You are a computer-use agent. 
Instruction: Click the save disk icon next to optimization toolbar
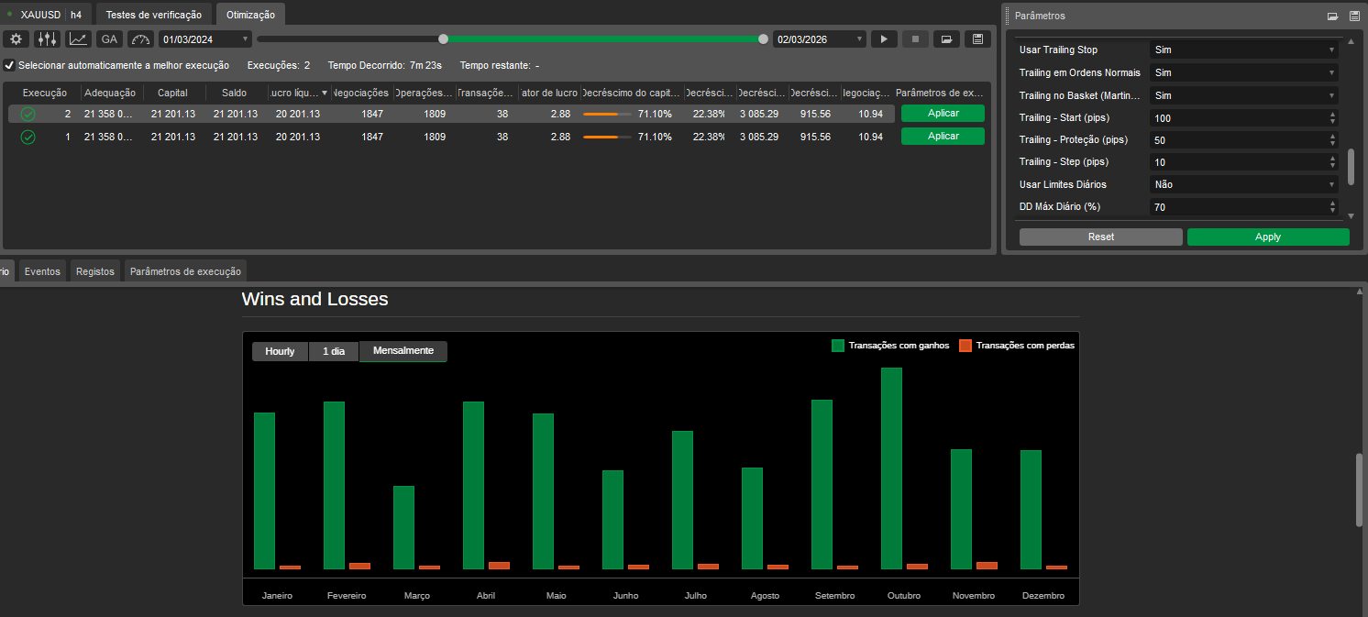tap(977, 39)
